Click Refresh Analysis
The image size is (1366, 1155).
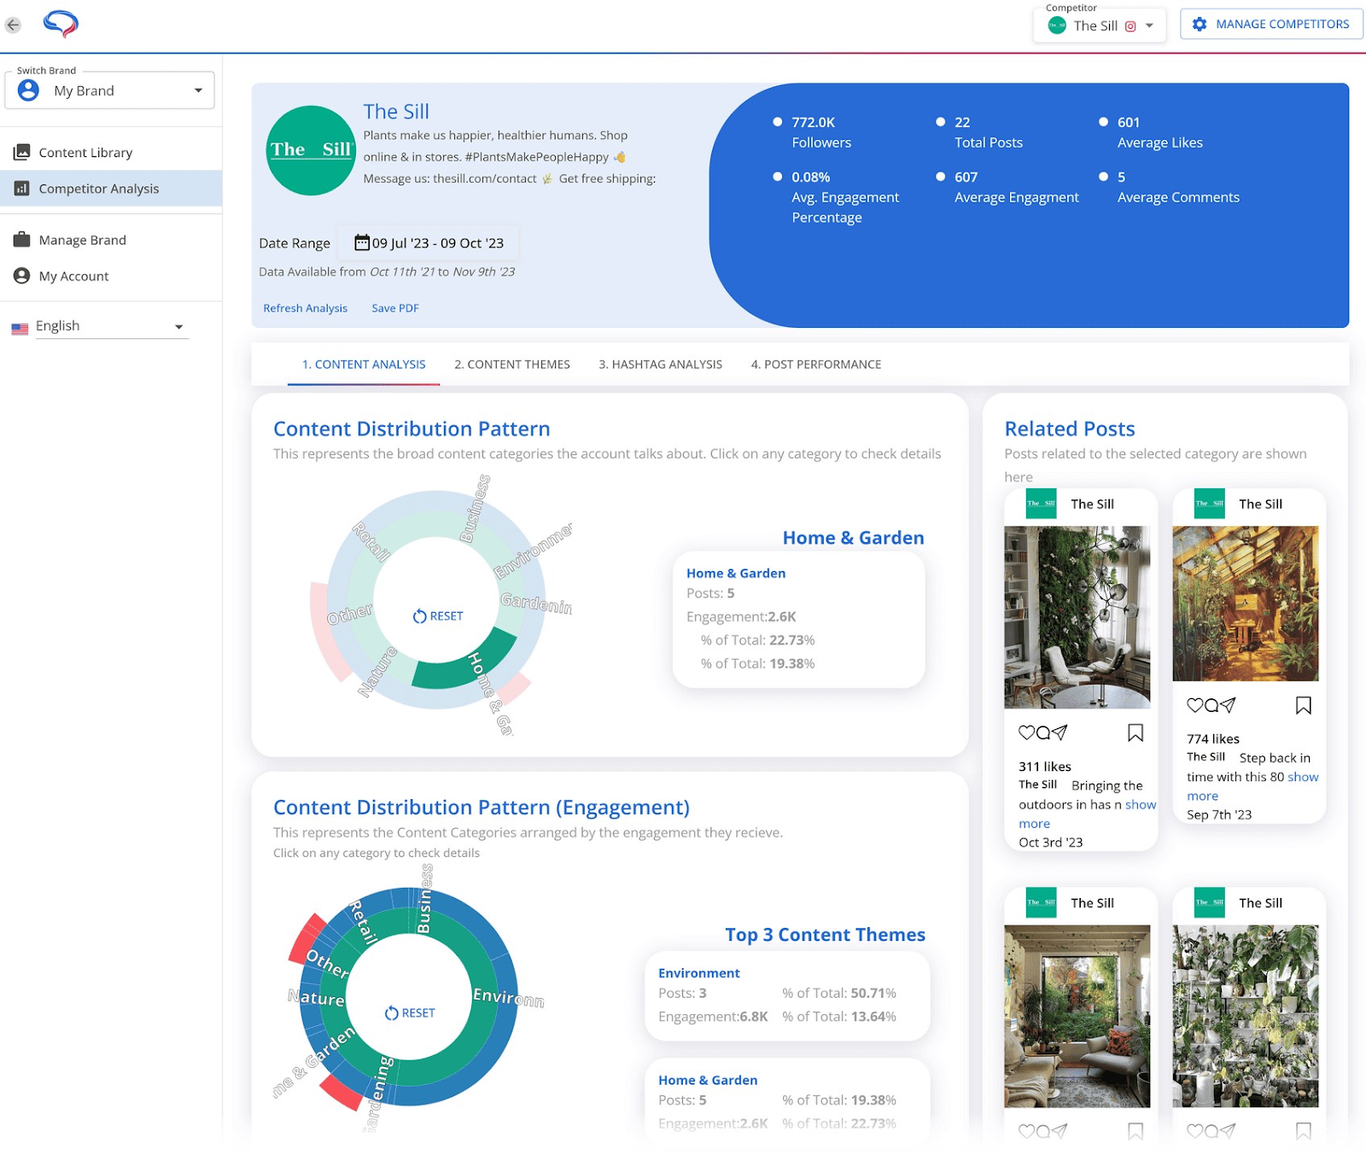pyautogui.click(x=305, y=307)
